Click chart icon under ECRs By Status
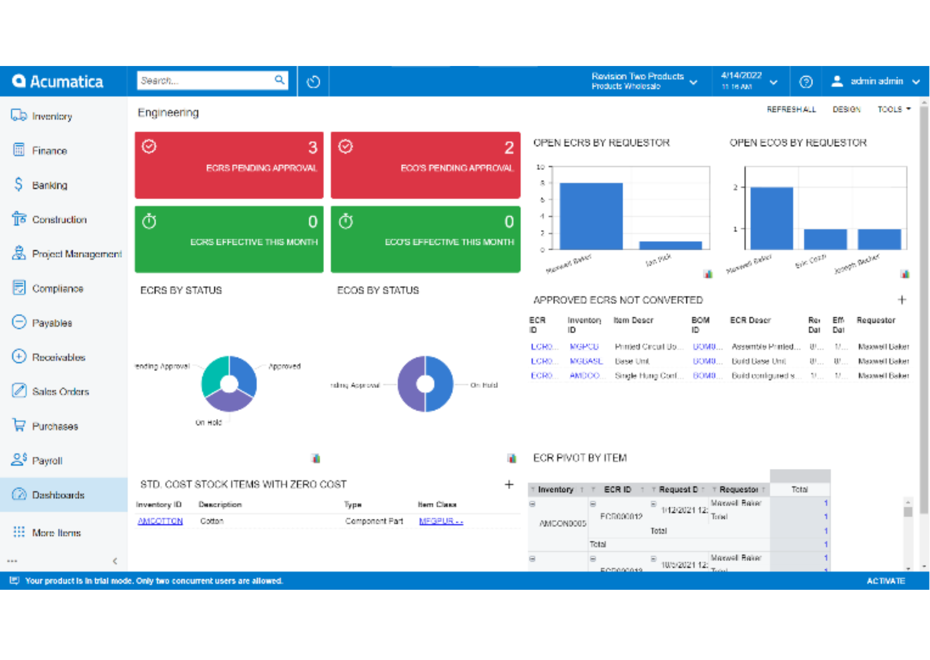 (x=315, y=458)
